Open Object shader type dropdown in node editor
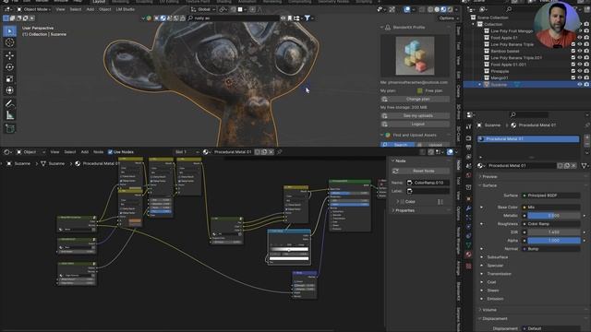 click(x=30, y=152)
